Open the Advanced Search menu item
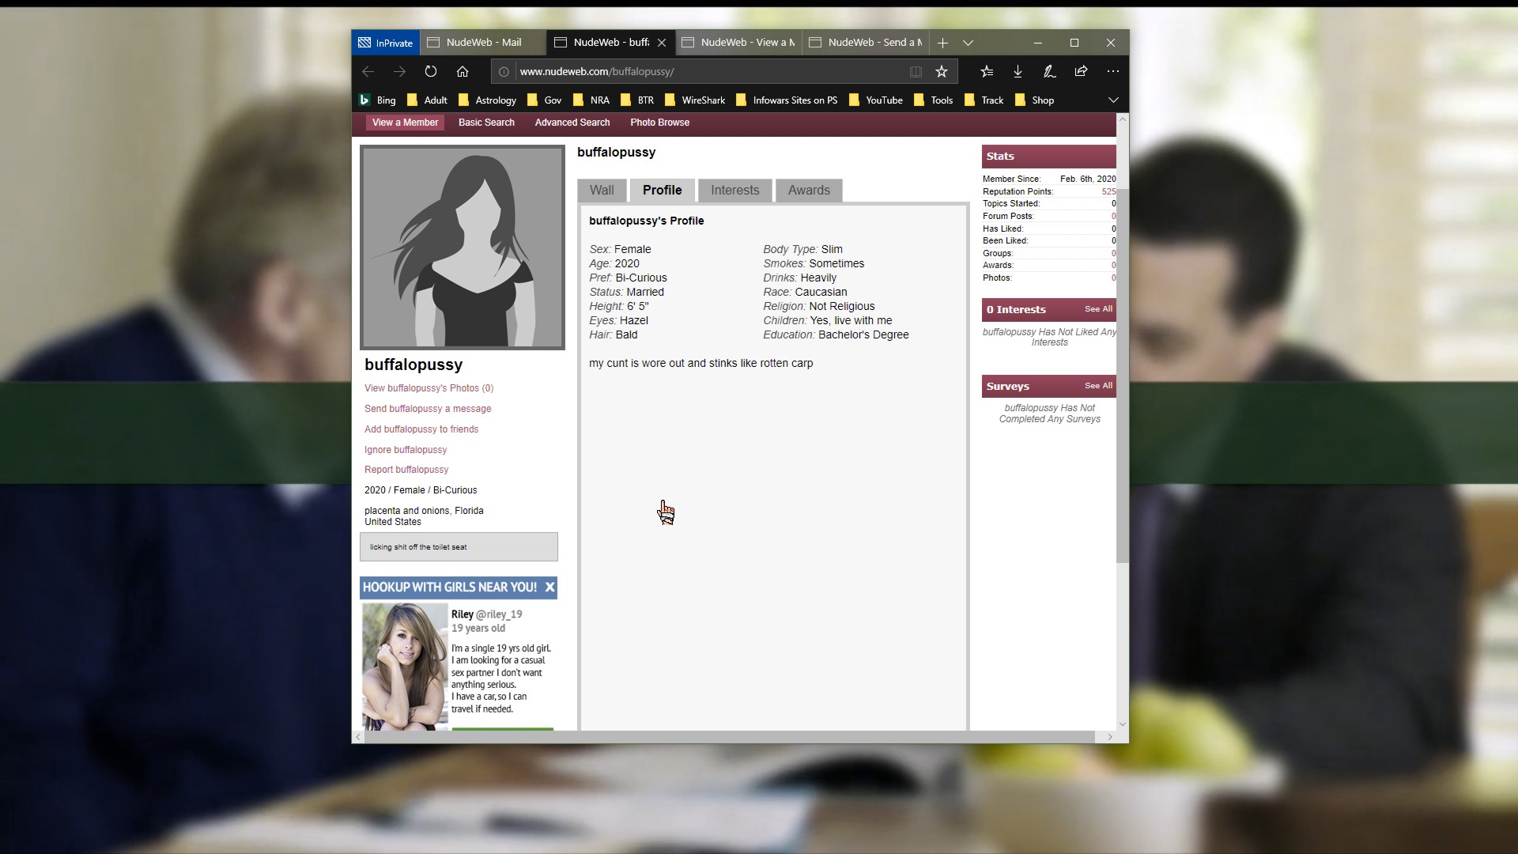Screen dimensions: 1518x854 click(x=572, y=123)
